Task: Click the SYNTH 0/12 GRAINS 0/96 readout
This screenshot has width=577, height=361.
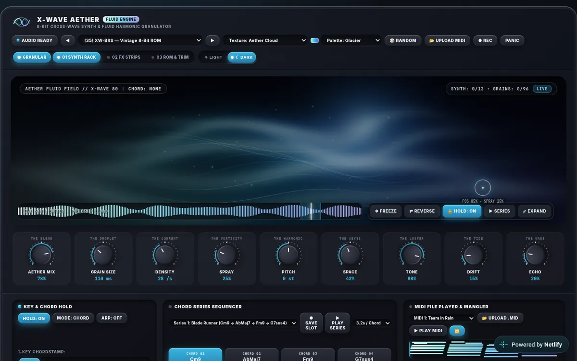Action: 489,89
